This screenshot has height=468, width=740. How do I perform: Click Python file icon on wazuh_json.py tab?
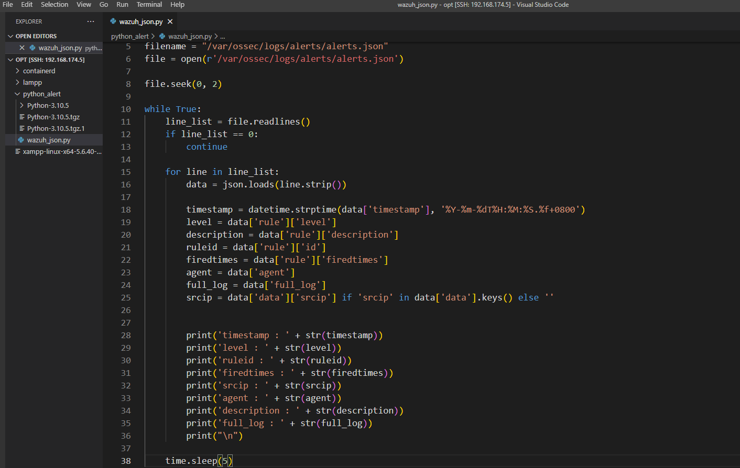click(x=113, y=21)
